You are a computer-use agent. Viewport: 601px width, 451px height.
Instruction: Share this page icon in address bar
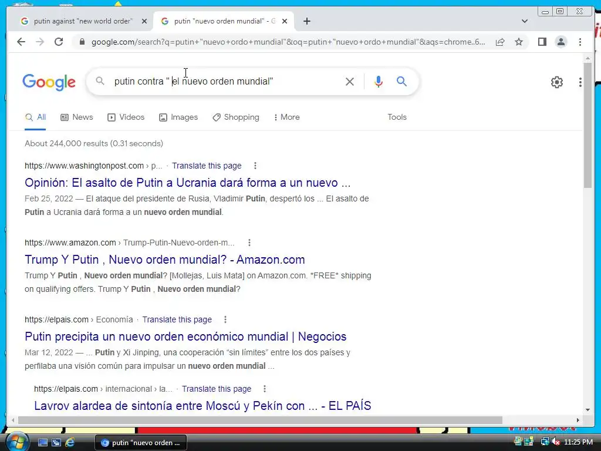(x=500, y=42)
